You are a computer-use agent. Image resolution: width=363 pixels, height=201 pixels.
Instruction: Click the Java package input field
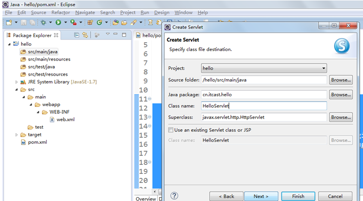[x=264, y=95]
